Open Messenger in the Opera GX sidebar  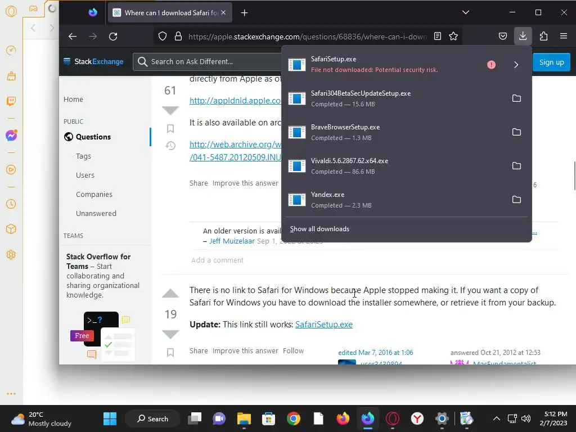(11, 136)
